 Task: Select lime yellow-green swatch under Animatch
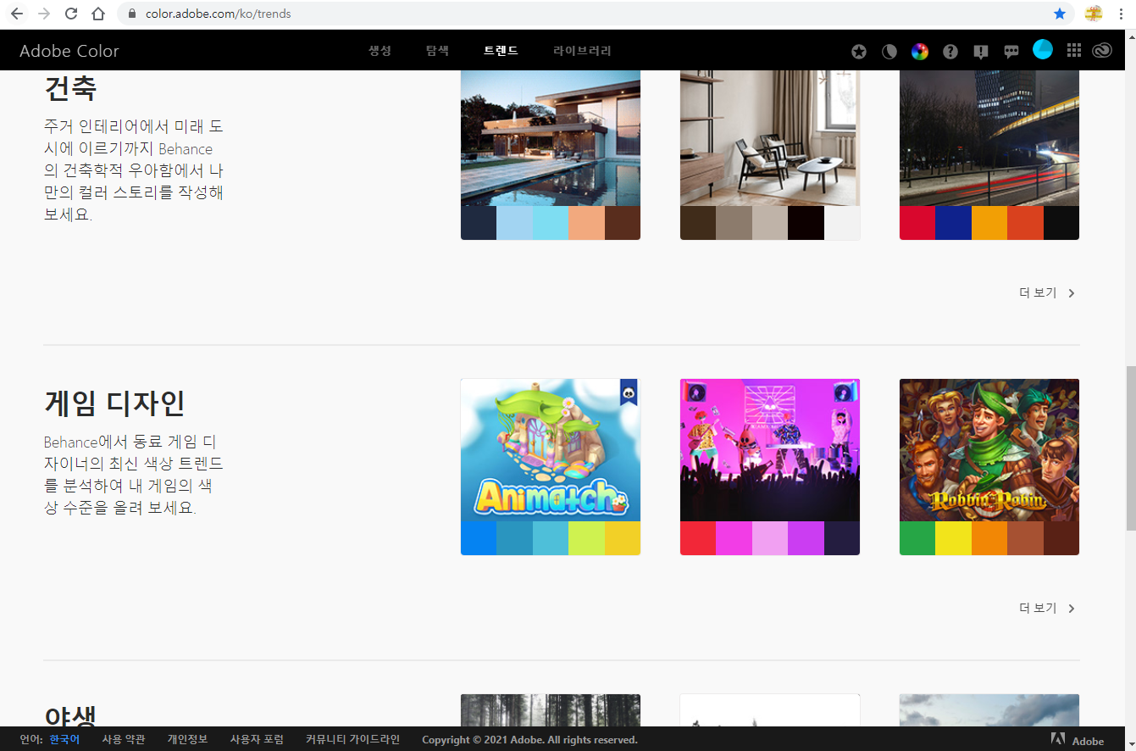point(586,538)
